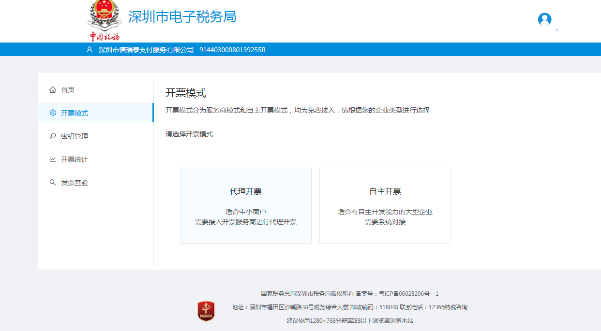The image size is (601, 331).
Task: Select 开票模式 in the sidebar
Action: point(75,113)
